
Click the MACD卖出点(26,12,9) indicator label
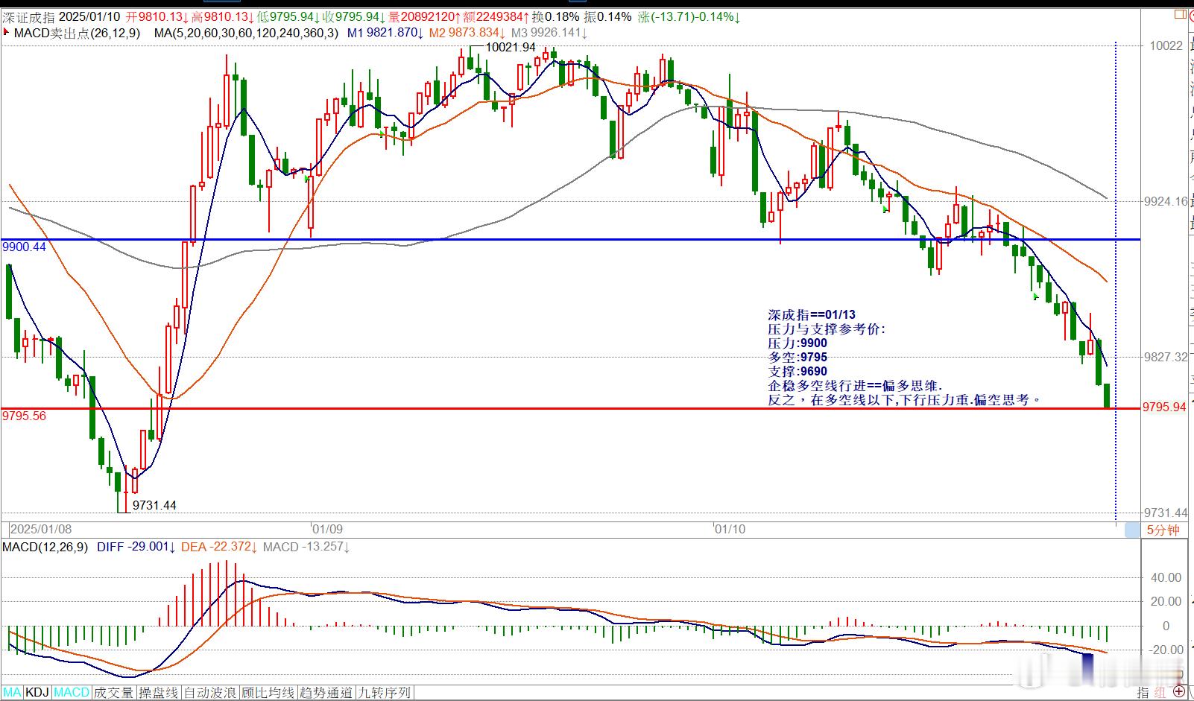[x=77, y=33]
